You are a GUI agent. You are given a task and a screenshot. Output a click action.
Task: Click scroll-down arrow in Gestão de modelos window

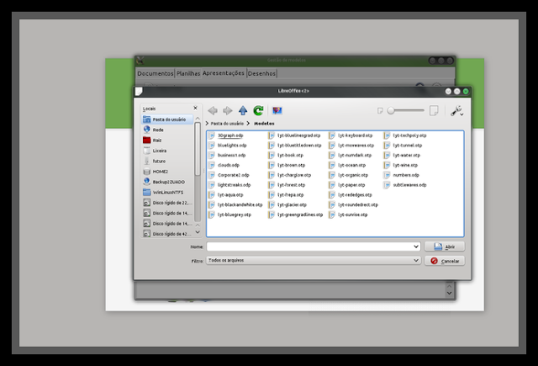click(449, 293)
